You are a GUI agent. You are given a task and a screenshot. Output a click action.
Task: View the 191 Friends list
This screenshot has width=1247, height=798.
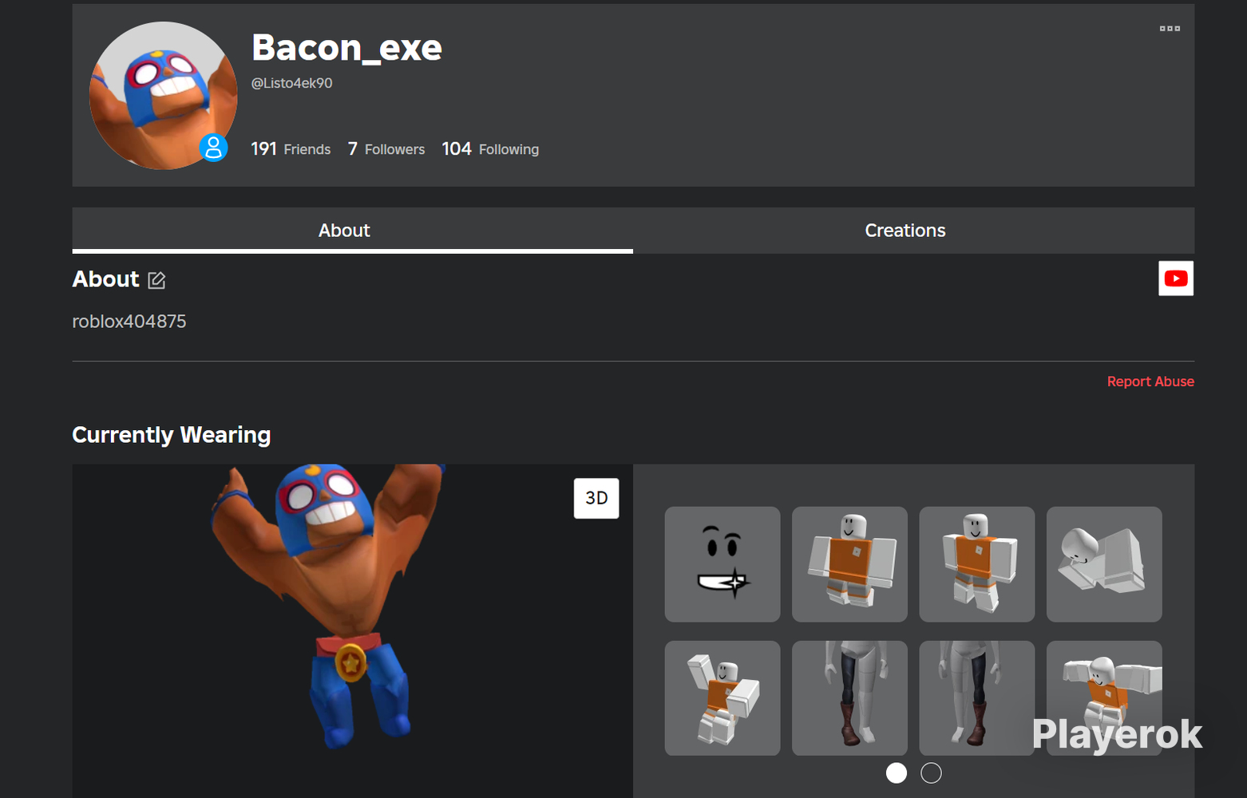pyautogui.click(x=291, y=149)
